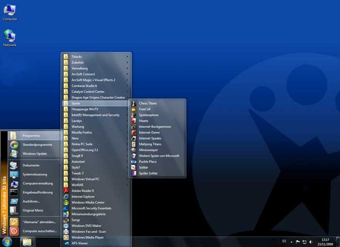
Task: Open Windows Media Center
Action: [96, 203]
